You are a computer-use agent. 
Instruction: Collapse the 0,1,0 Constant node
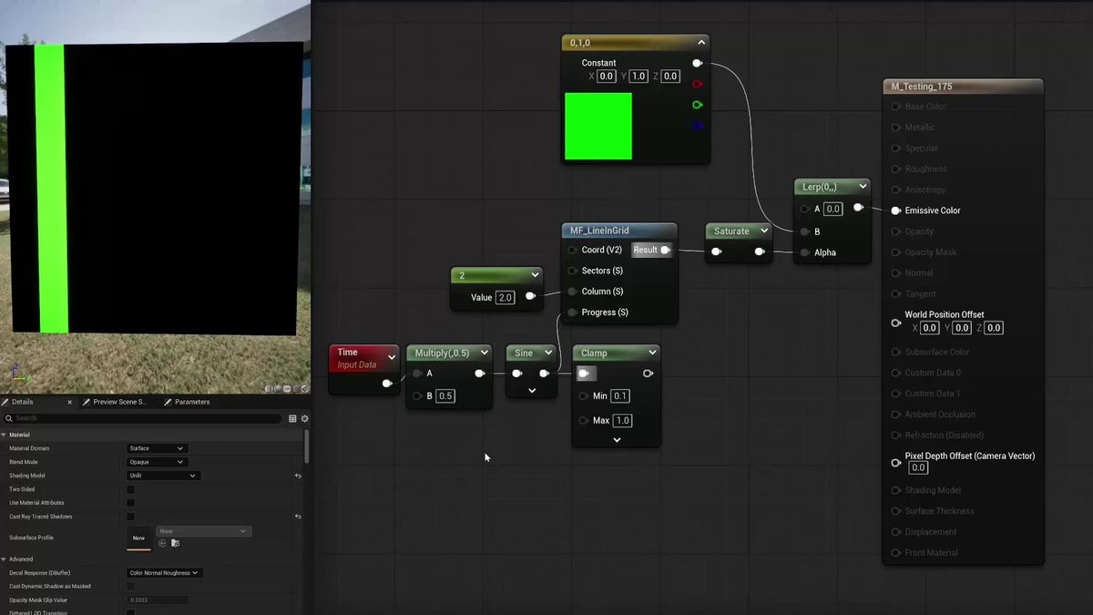tap(701, 42)
